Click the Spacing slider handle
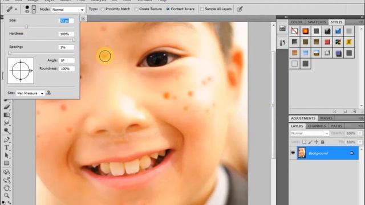The image size is (365, 205). pyautogui.click(x=10, y=53)
